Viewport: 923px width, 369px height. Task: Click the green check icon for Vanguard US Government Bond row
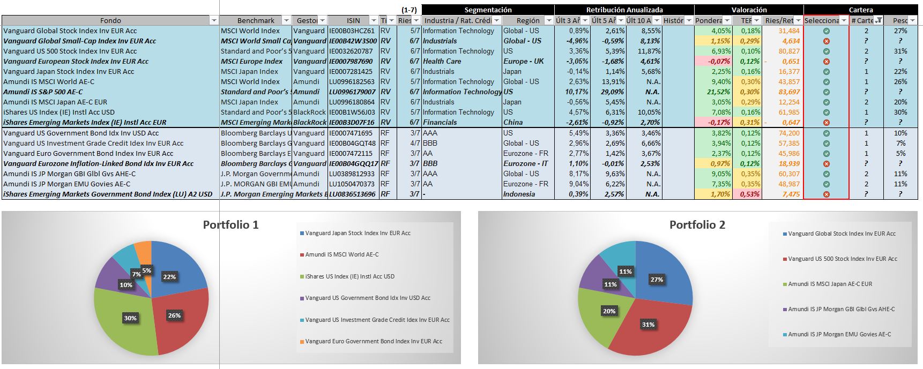[x=826, y=133]
